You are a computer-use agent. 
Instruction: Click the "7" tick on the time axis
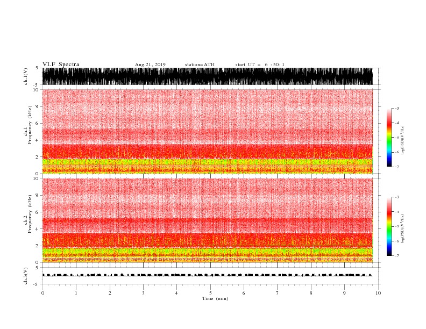pyautogui.click(x=278, y=293)
